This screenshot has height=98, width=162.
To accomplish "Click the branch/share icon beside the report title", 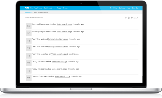I will [126, 18].
